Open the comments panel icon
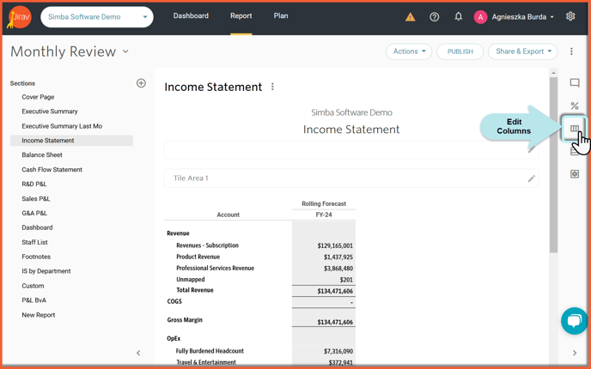 (x=575, y=83)
